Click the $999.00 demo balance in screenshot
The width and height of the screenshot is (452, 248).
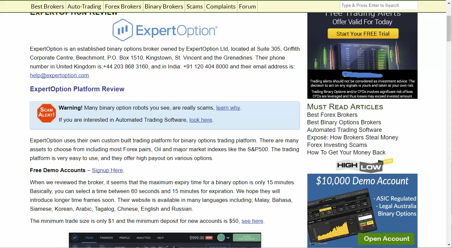pyautogui.click(x=197, y=238)
